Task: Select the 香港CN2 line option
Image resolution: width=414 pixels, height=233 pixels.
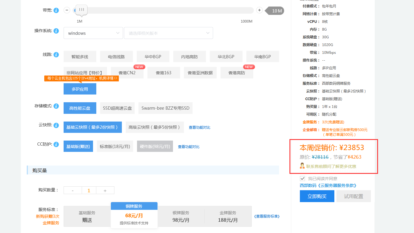Action: click(x=127, y=73)
